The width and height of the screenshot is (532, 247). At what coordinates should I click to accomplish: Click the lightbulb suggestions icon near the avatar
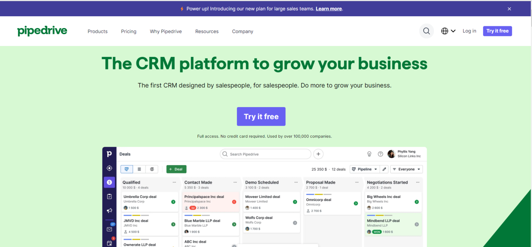(369, 154)
